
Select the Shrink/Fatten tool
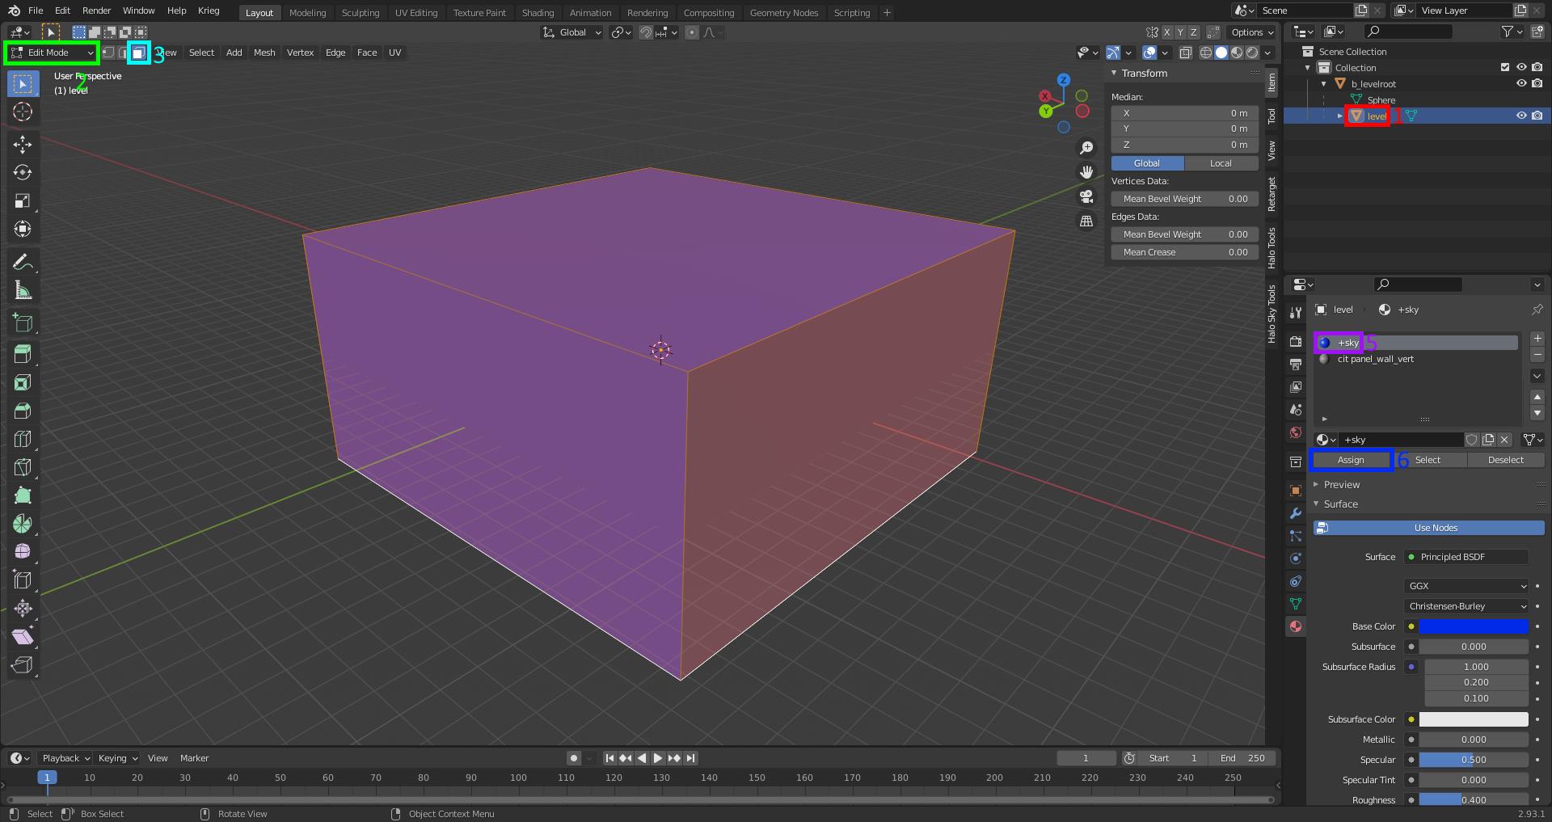pyautogui.click(x=23, y=608)
